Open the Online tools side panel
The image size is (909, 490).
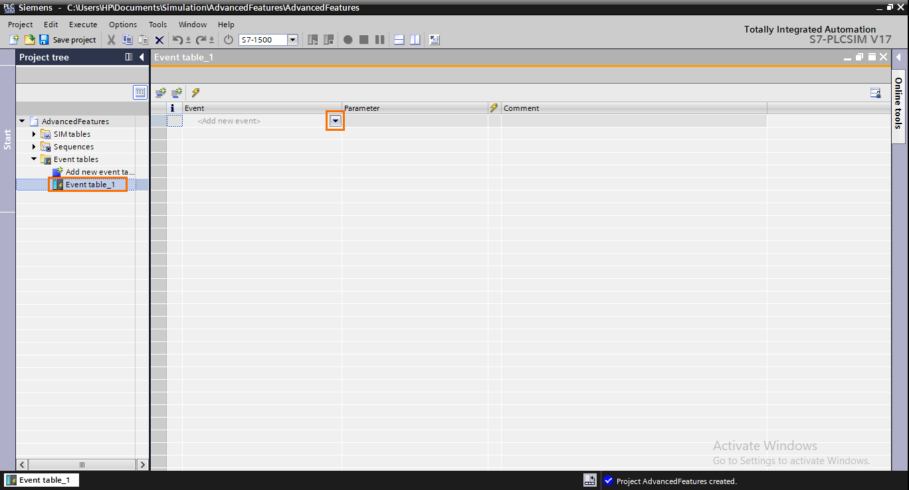pos(898,106)
